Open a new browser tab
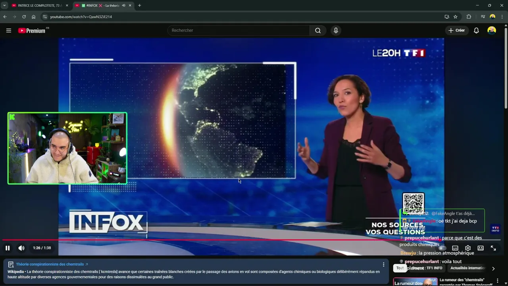508x286 pixels. click(x=139, y=6)
